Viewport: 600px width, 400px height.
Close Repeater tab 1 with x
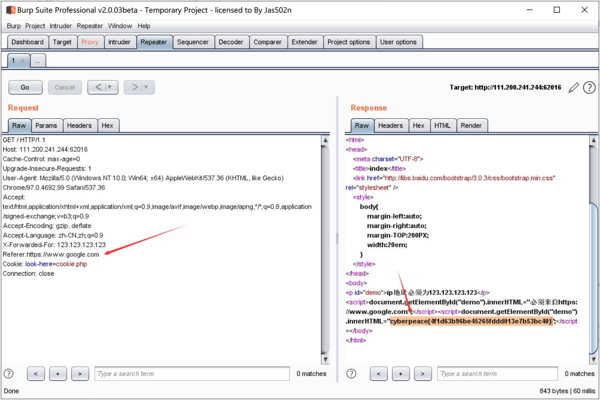click(23, 61)
